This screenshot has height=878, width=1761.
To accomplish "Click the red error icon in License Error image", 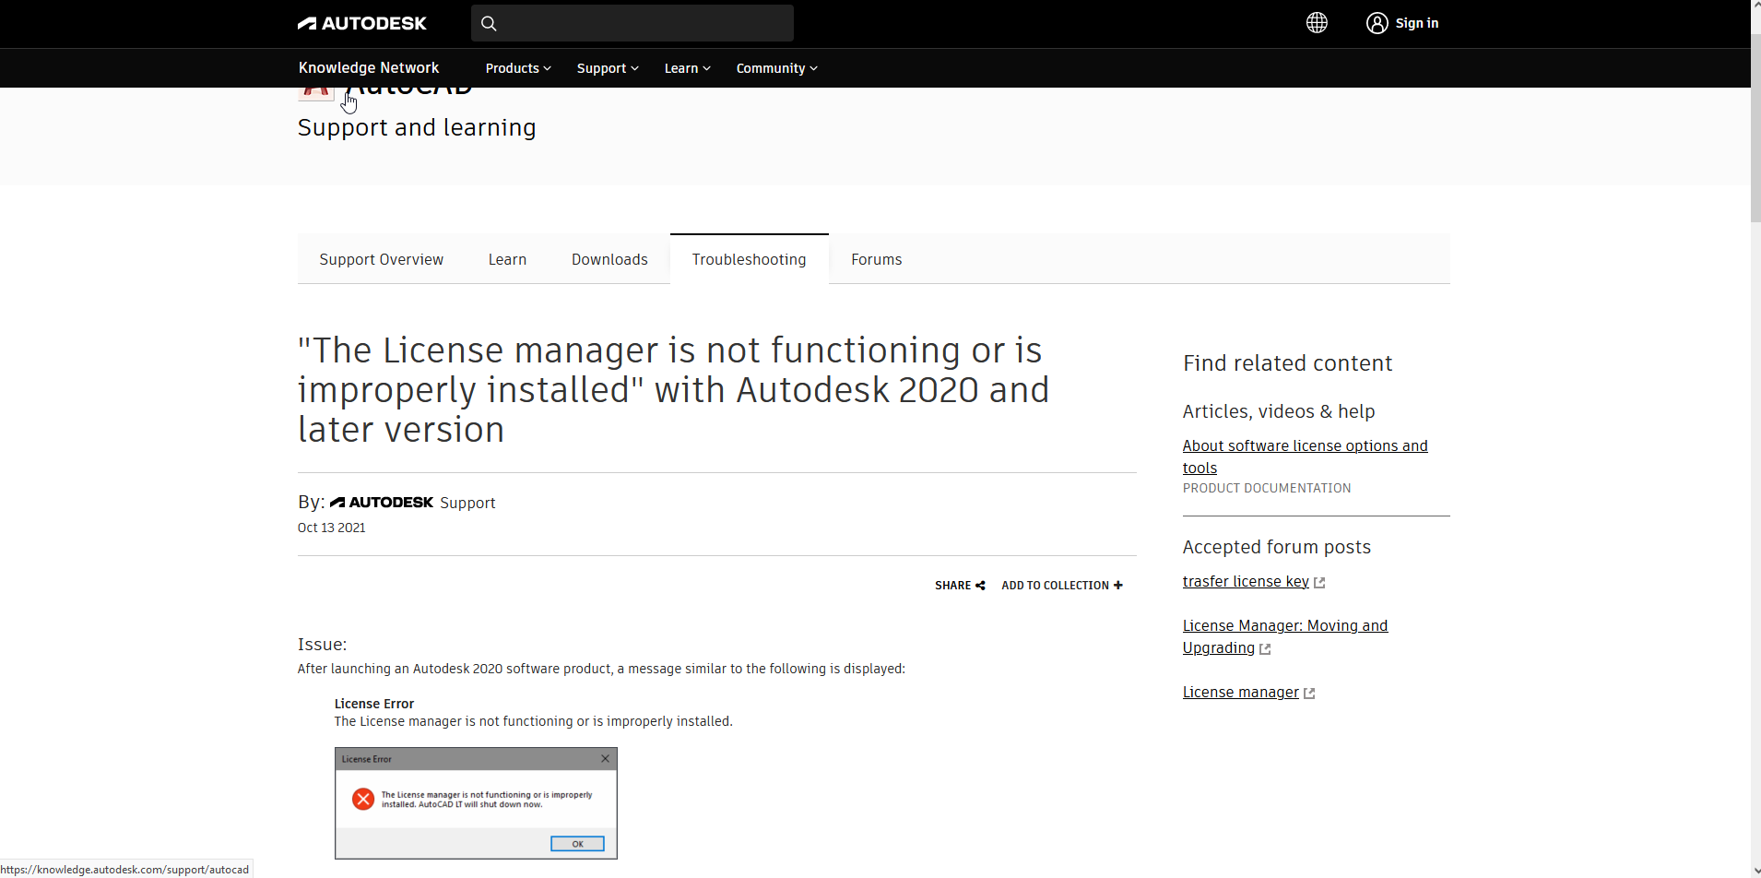I will pyautogui.click(x=363, y=799).
